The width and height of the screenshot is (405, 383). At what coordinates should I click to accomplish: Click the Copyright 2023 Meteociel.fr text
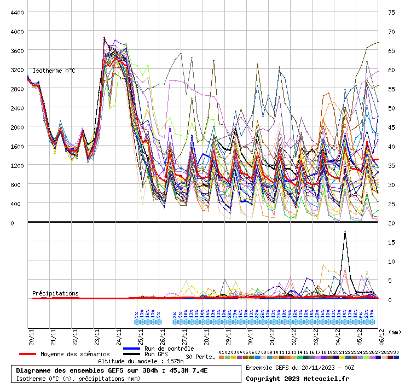[297, 378]
